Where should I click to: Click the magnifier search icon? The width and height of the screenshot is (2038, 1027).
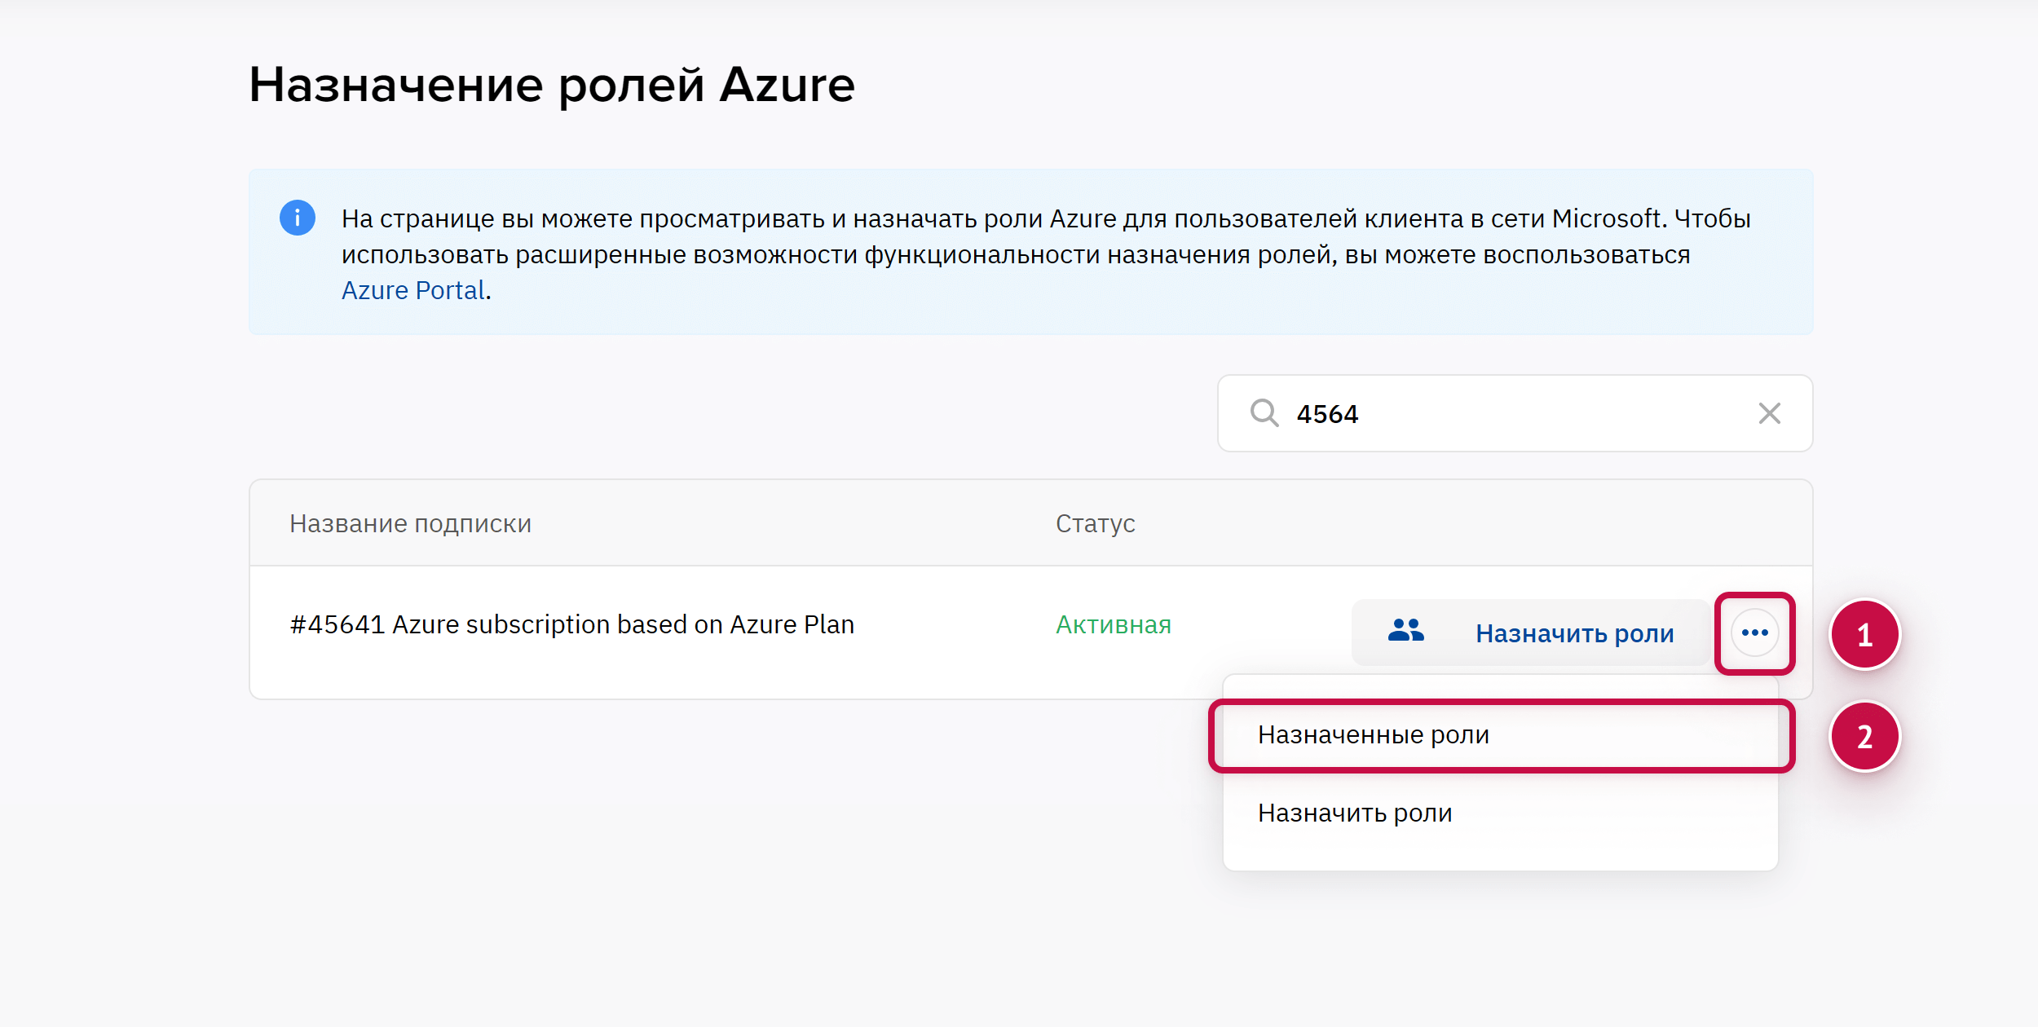(1264, 413)
